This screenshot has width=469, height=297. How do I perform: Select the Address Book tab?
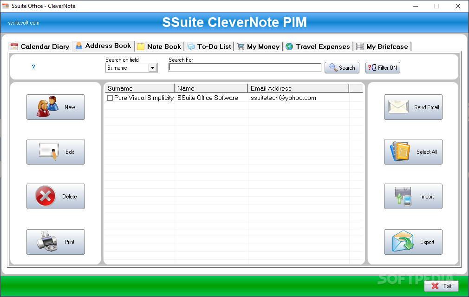pyautogui.click(x=104, y=46)
